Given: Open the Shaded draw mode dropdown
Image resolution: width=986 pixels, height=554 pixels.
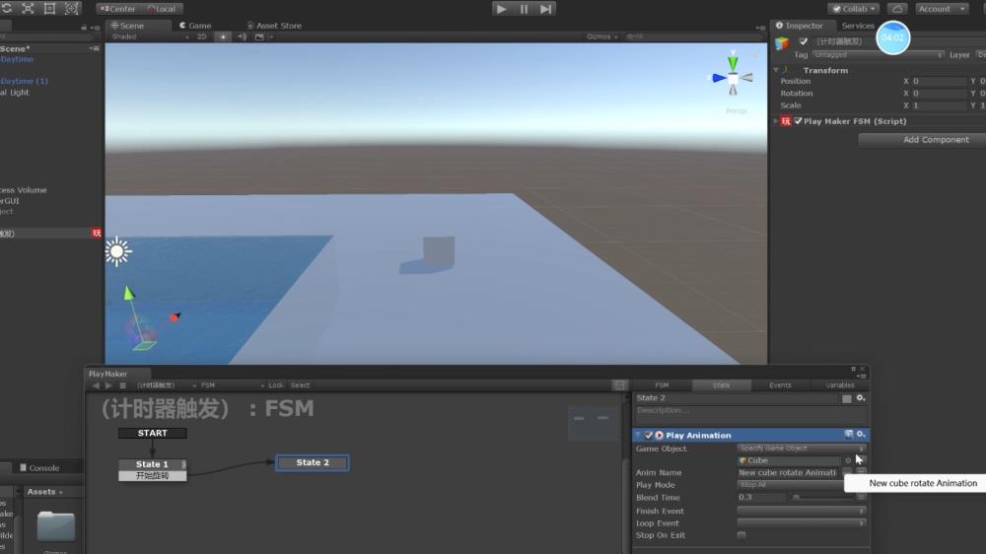Looking at the screenshot, I should pos(150,36).
